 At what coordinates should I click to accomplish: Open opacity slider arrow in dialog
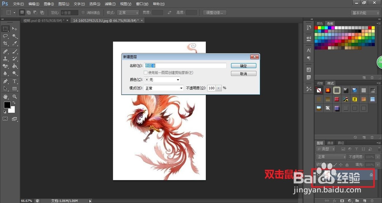[219, 88]
